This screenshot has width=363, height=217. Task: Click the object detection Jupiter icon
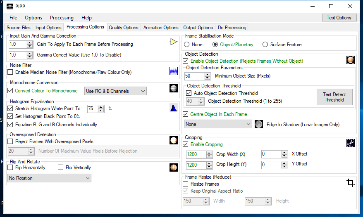(351, 60)
